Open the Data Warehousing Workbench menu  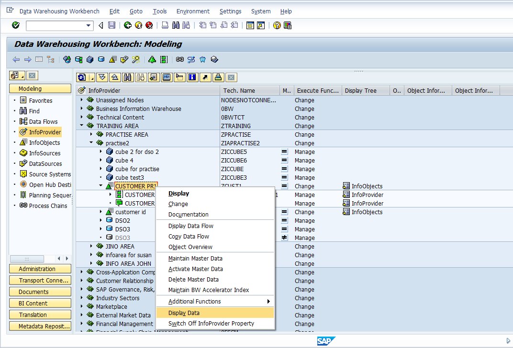(59, 11)
